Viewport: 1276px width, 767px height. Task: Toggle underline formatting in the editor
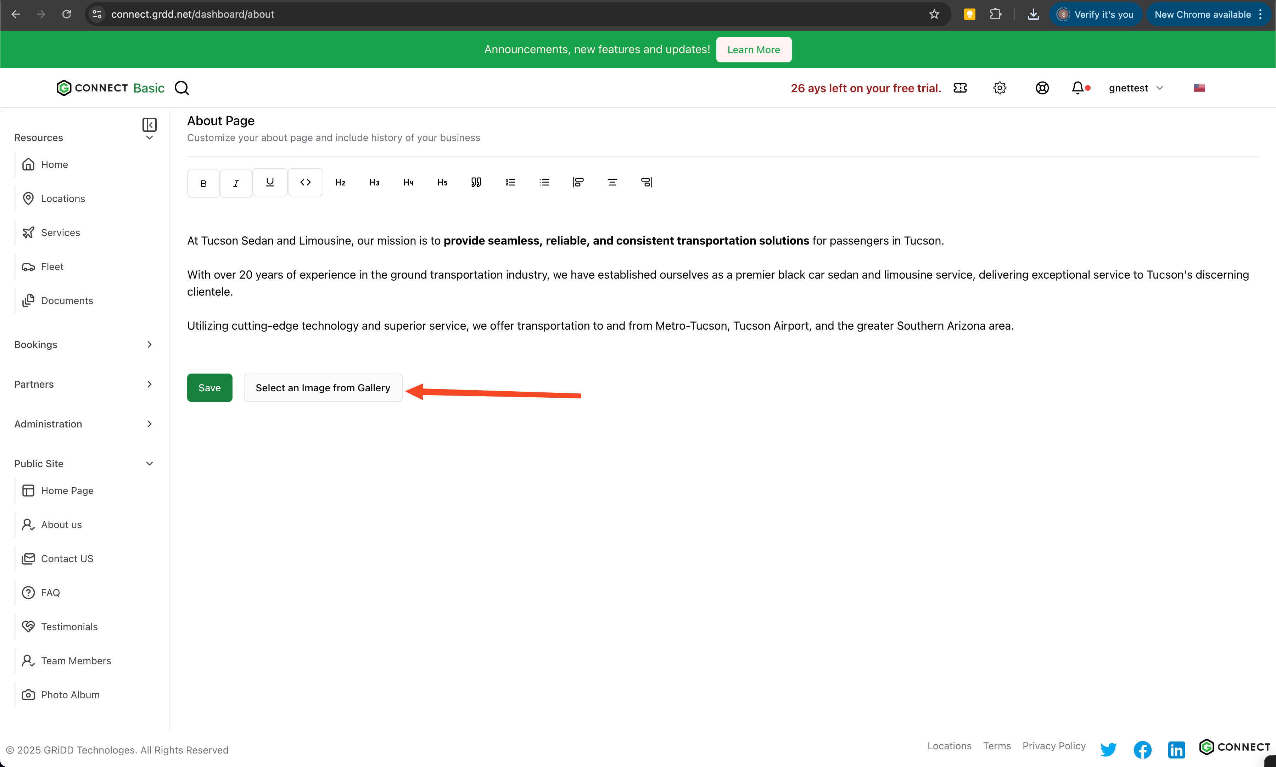[x=270, y=182]
